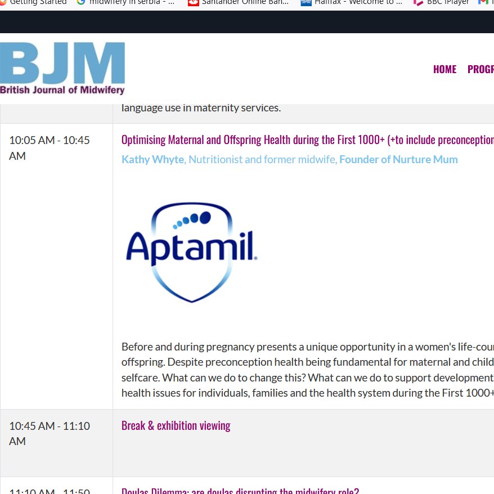Screen dimensions: 494x494
Task: Click paragraph starting 'Before and during pregnancy presents'
Action: 308,370
